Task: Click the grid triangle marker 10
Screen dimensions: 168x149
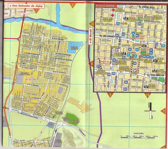Action: [x=148, y=95]
